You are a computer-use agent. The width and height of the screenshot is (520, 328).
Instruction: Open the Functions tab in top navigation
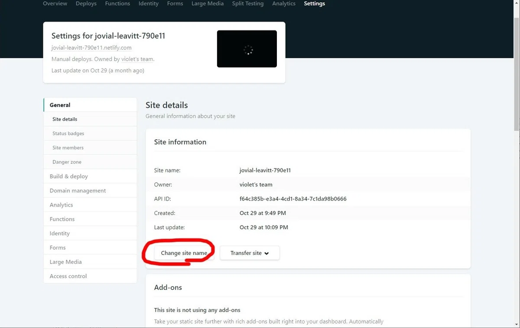point(117,3)
